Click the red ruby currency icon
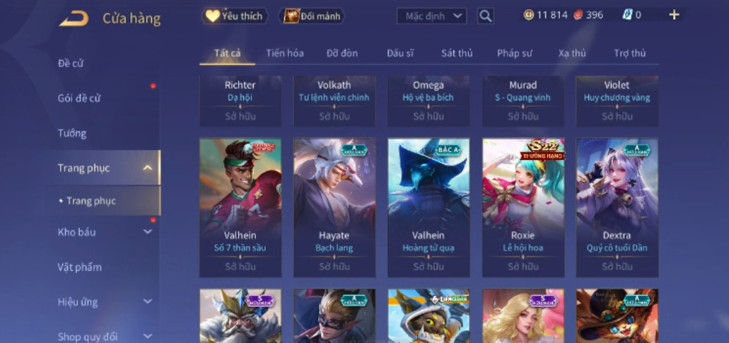Screen dimensions: 729x343 click(x=578, y=15)
